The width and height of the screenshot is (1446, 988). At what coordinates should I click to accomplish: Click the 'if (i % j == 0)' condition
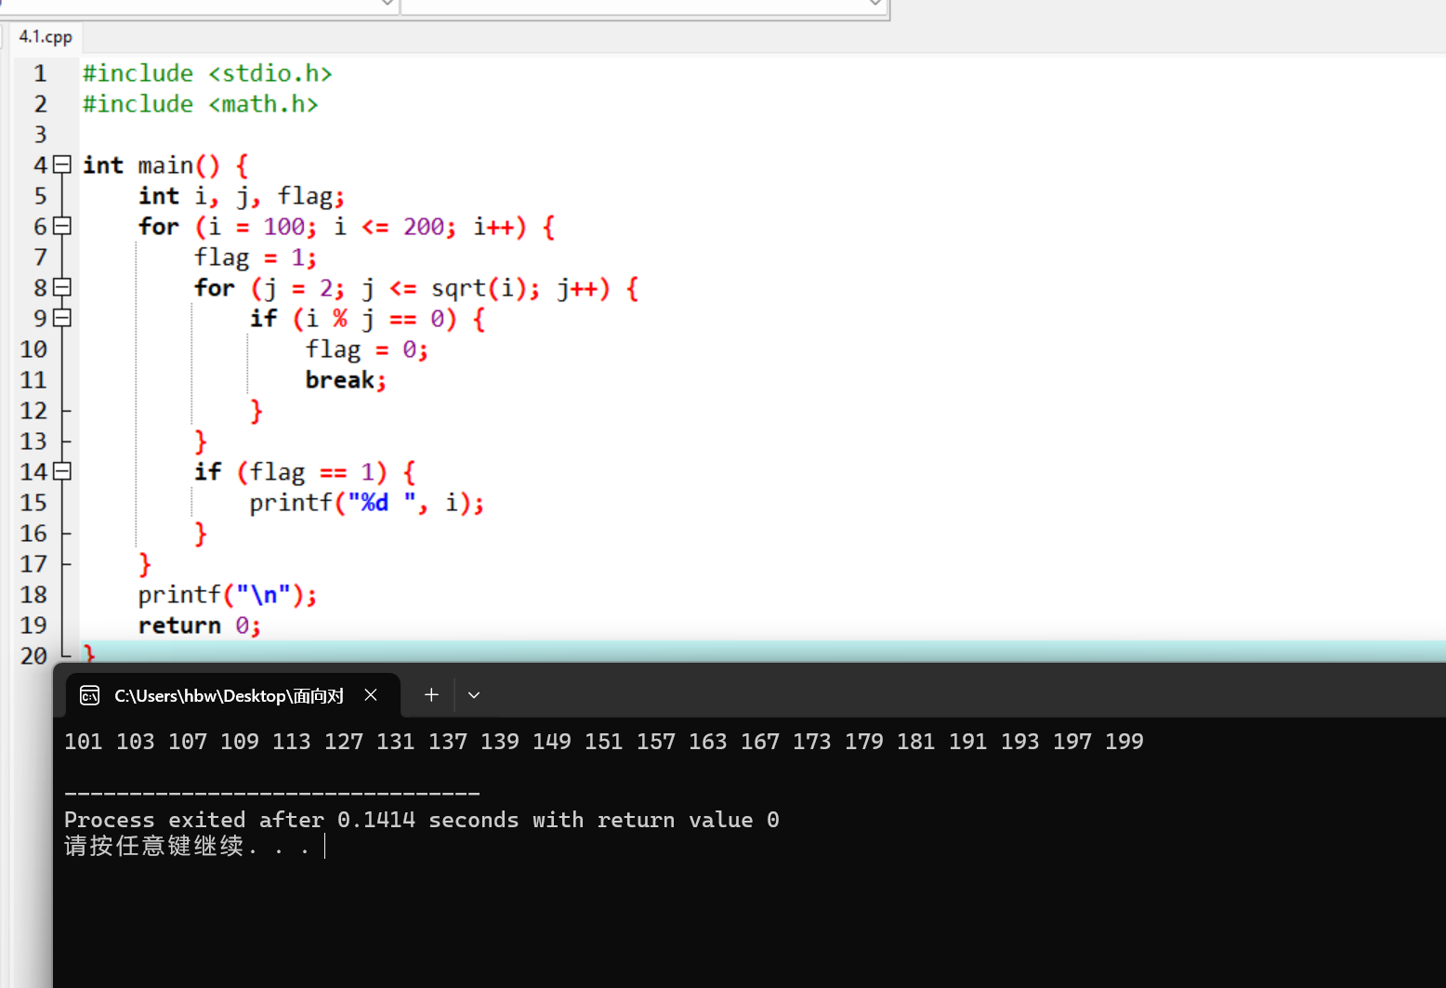coord(354,319)
